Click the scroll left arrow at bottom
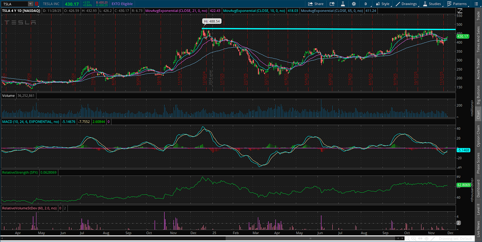The width and height of the screenshot is (482, 242). click(x=2, y=238)
